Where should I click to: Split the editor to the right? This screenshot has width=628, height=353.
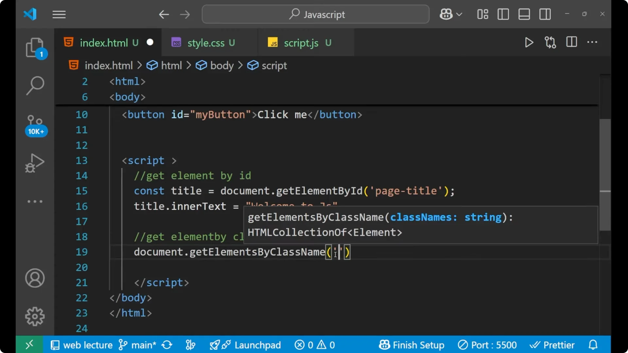(x=571, y=42)
